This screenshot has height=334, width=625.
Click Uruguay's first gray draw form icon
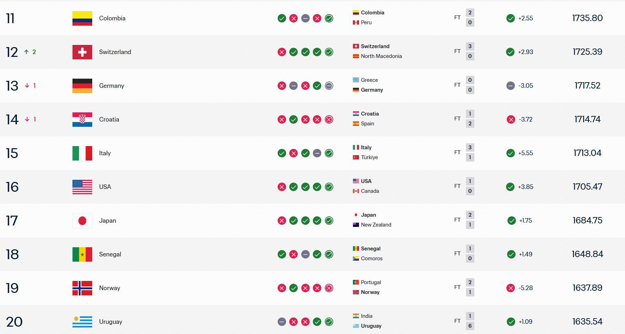click(x=282, y=322)
